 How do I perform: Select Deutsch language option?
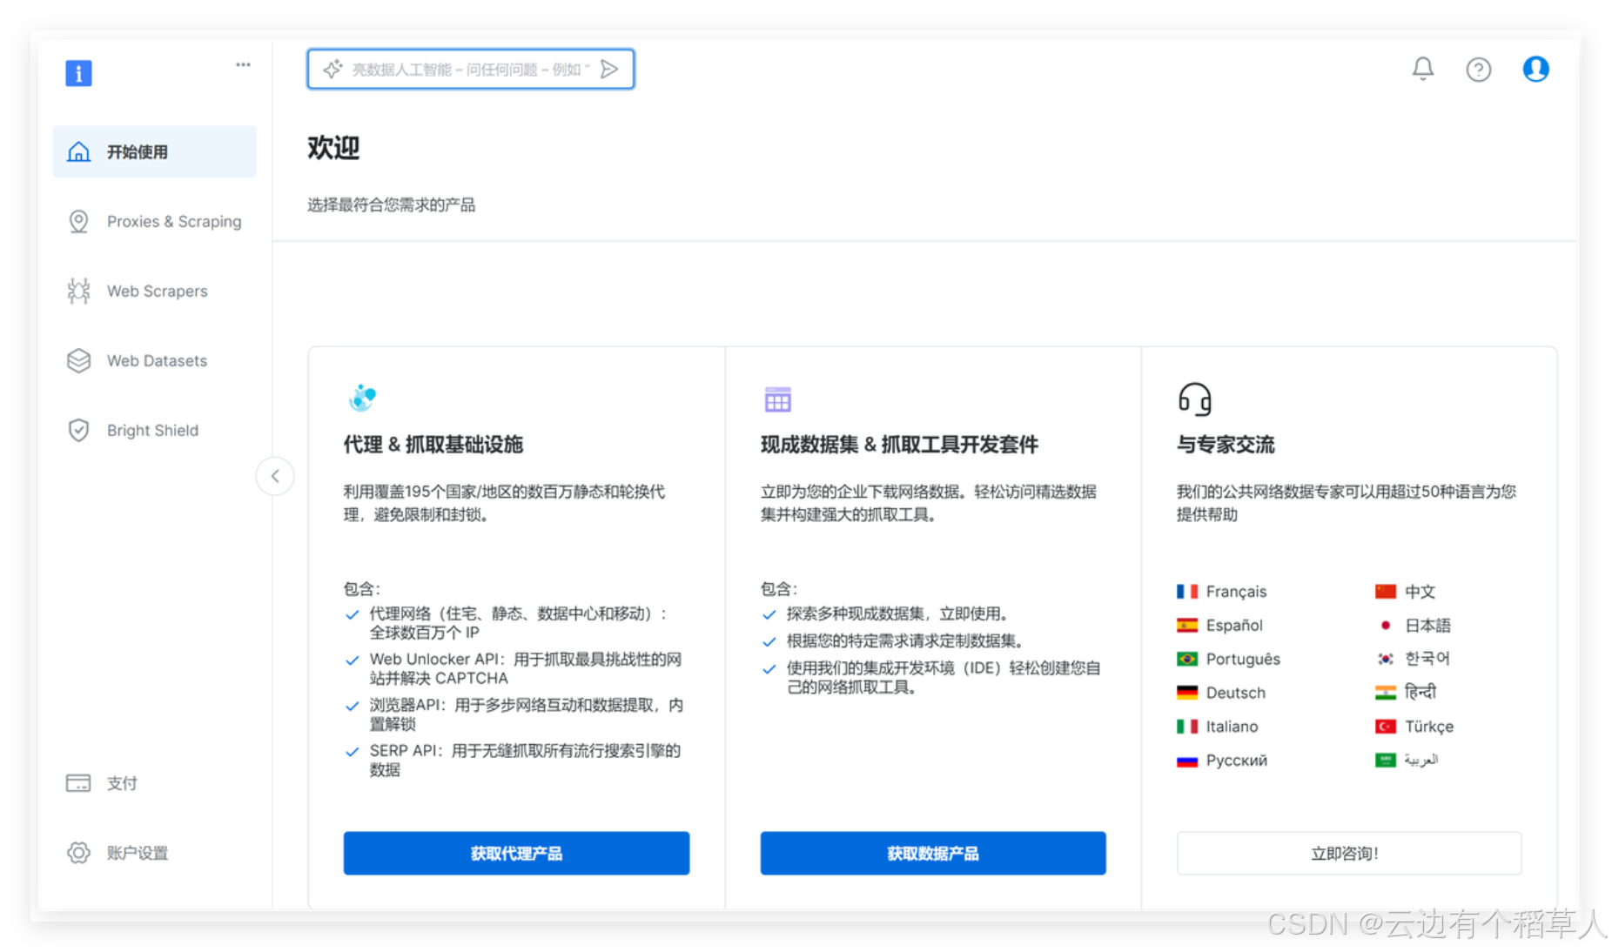pyautogui.click(x=1221, y=693)
